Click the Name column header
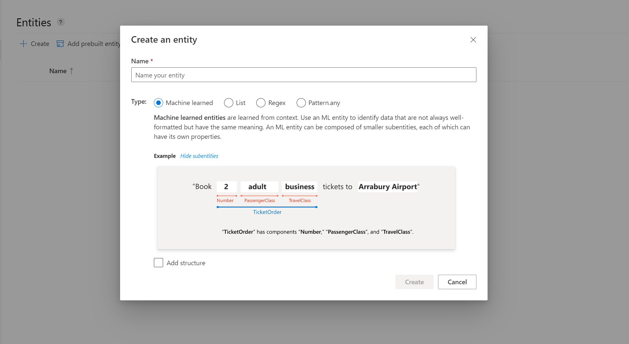Screen dimensions: 629x344 coord(58,71)
